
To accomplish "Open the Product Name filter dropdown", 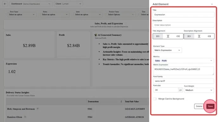I will click(x=121, y=15).
